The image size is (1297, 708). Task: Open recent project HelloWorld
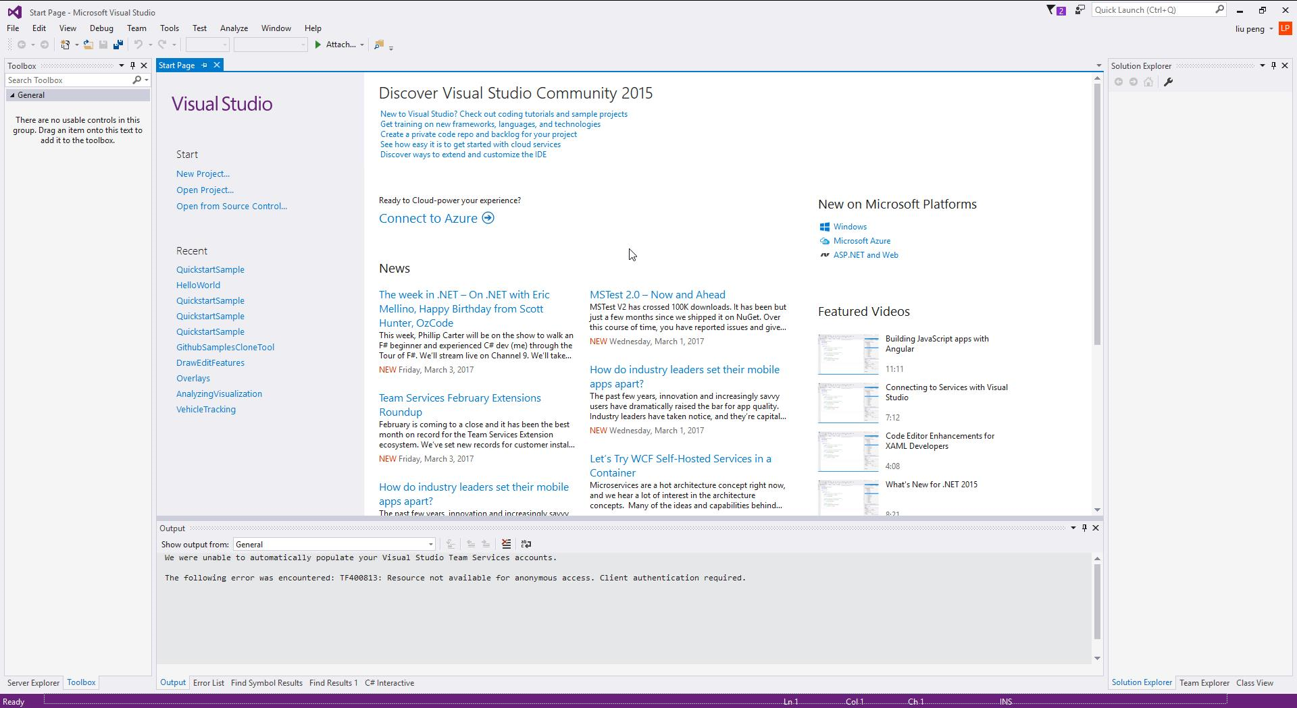(x=198, y=285)
